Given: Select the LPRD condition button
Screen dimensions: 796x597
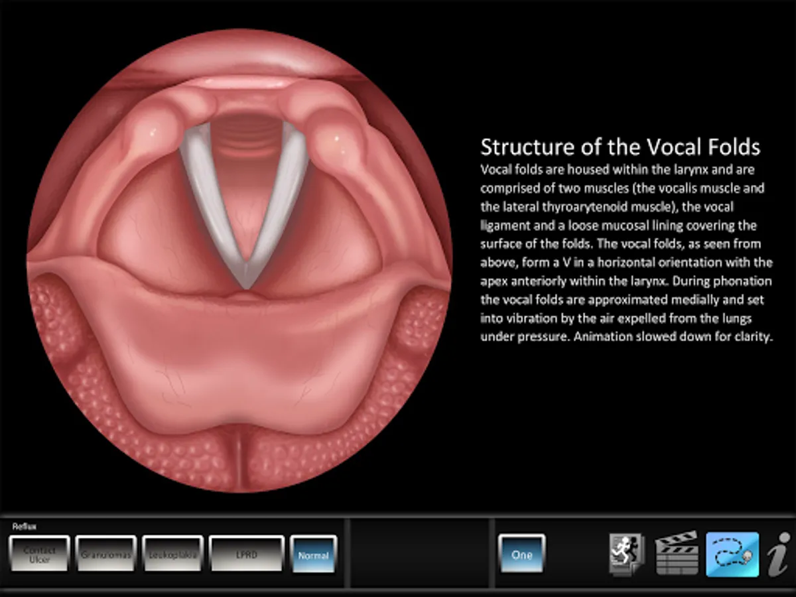Looking at the screenshot, I should [x=247, y=554].
